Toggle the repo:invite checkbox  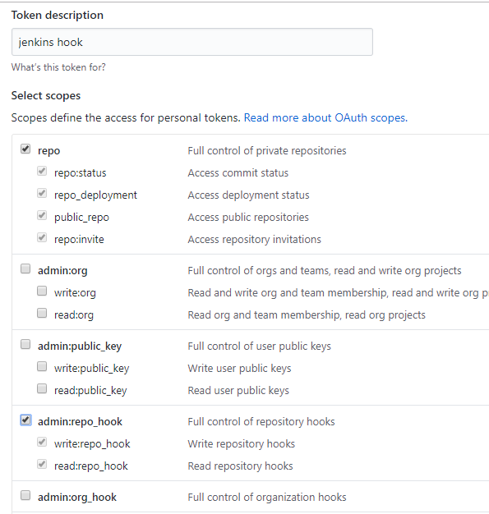tap(42, 237)
